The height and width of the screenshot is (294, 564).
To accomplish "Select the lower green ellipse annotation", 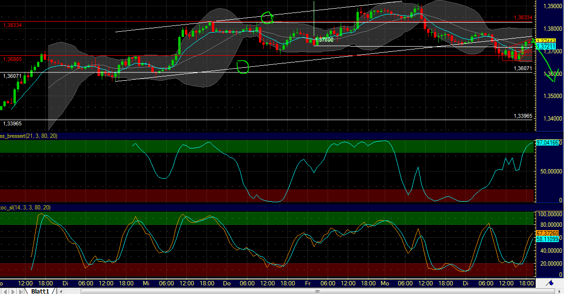I will 243,67.
